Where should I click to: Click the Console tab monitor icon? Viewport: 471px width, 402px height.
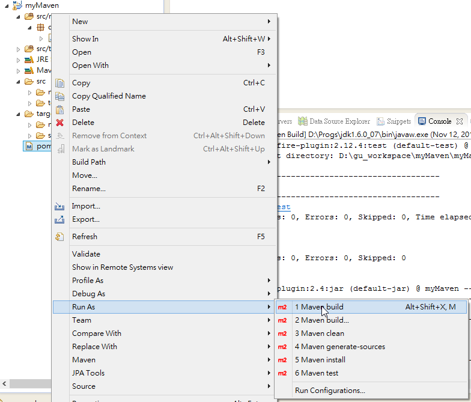[422, 121]
